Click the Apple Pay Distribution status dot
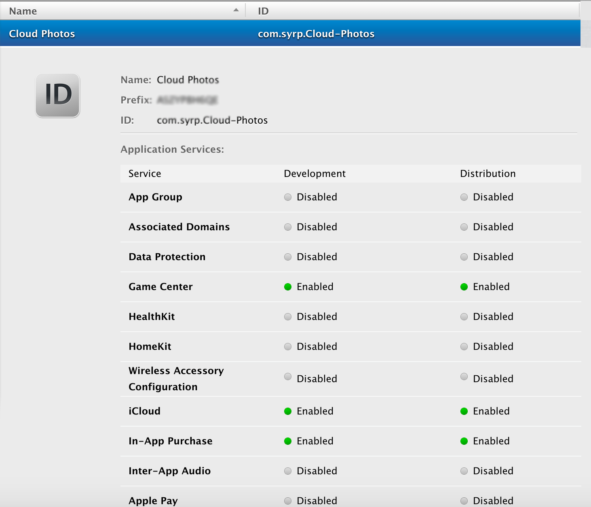 click(x=464, y=501)
